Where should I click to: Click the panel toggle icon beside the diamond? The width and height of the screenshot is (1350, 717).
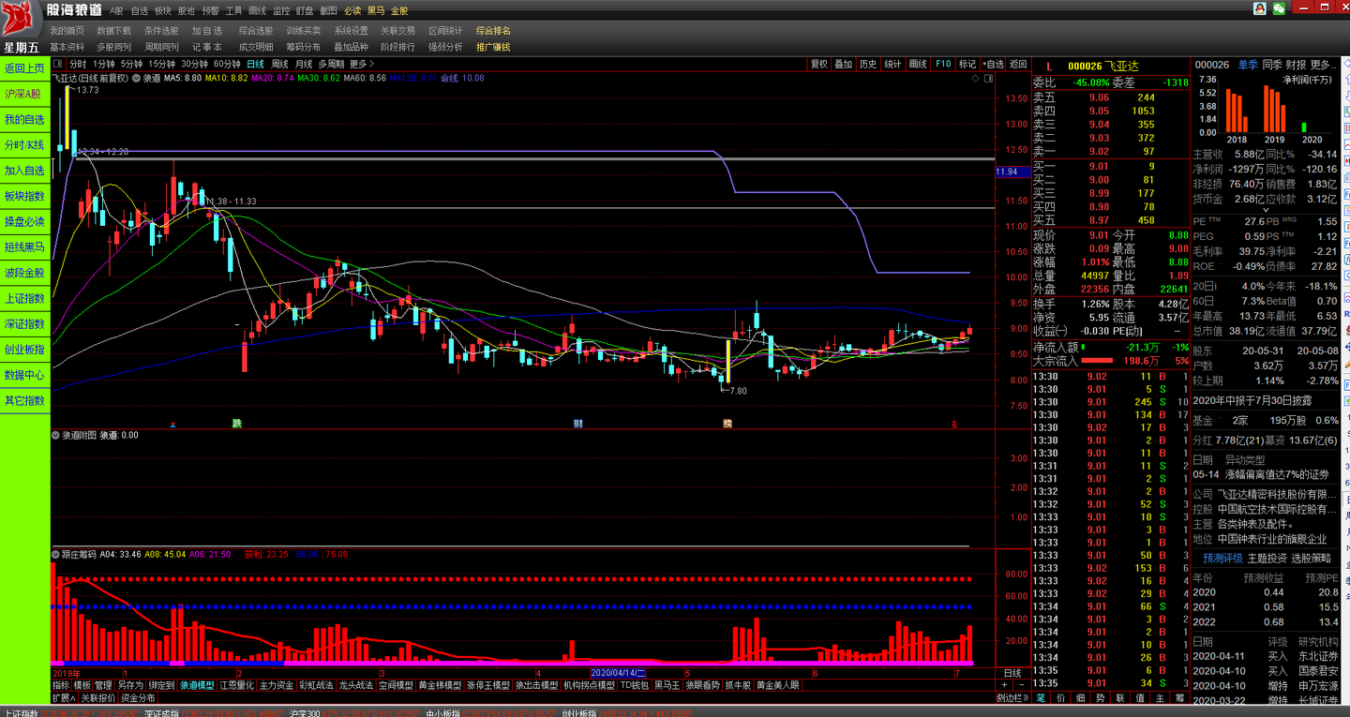click(988, 79)
